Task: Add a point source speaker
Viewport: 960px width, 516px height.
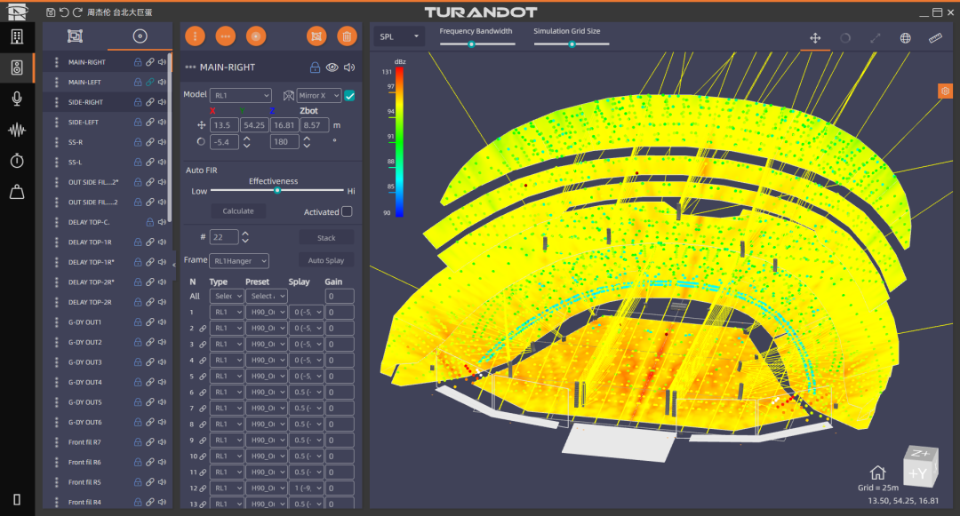Action: (x=256, y=36)
